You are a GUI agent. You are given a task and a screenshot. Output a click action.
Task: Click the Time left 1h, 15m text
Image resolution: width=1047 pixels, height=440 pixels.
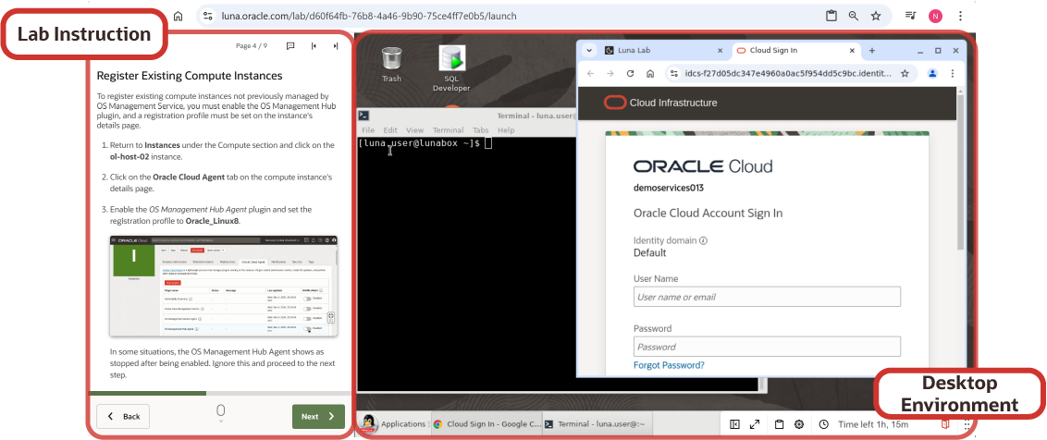pos(873,424)
